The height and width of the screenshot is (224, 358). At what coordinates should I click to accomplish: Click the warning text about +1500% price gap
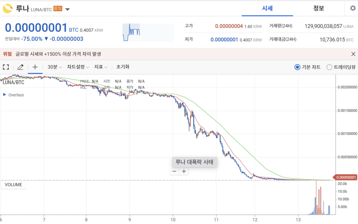coord(58,54)
